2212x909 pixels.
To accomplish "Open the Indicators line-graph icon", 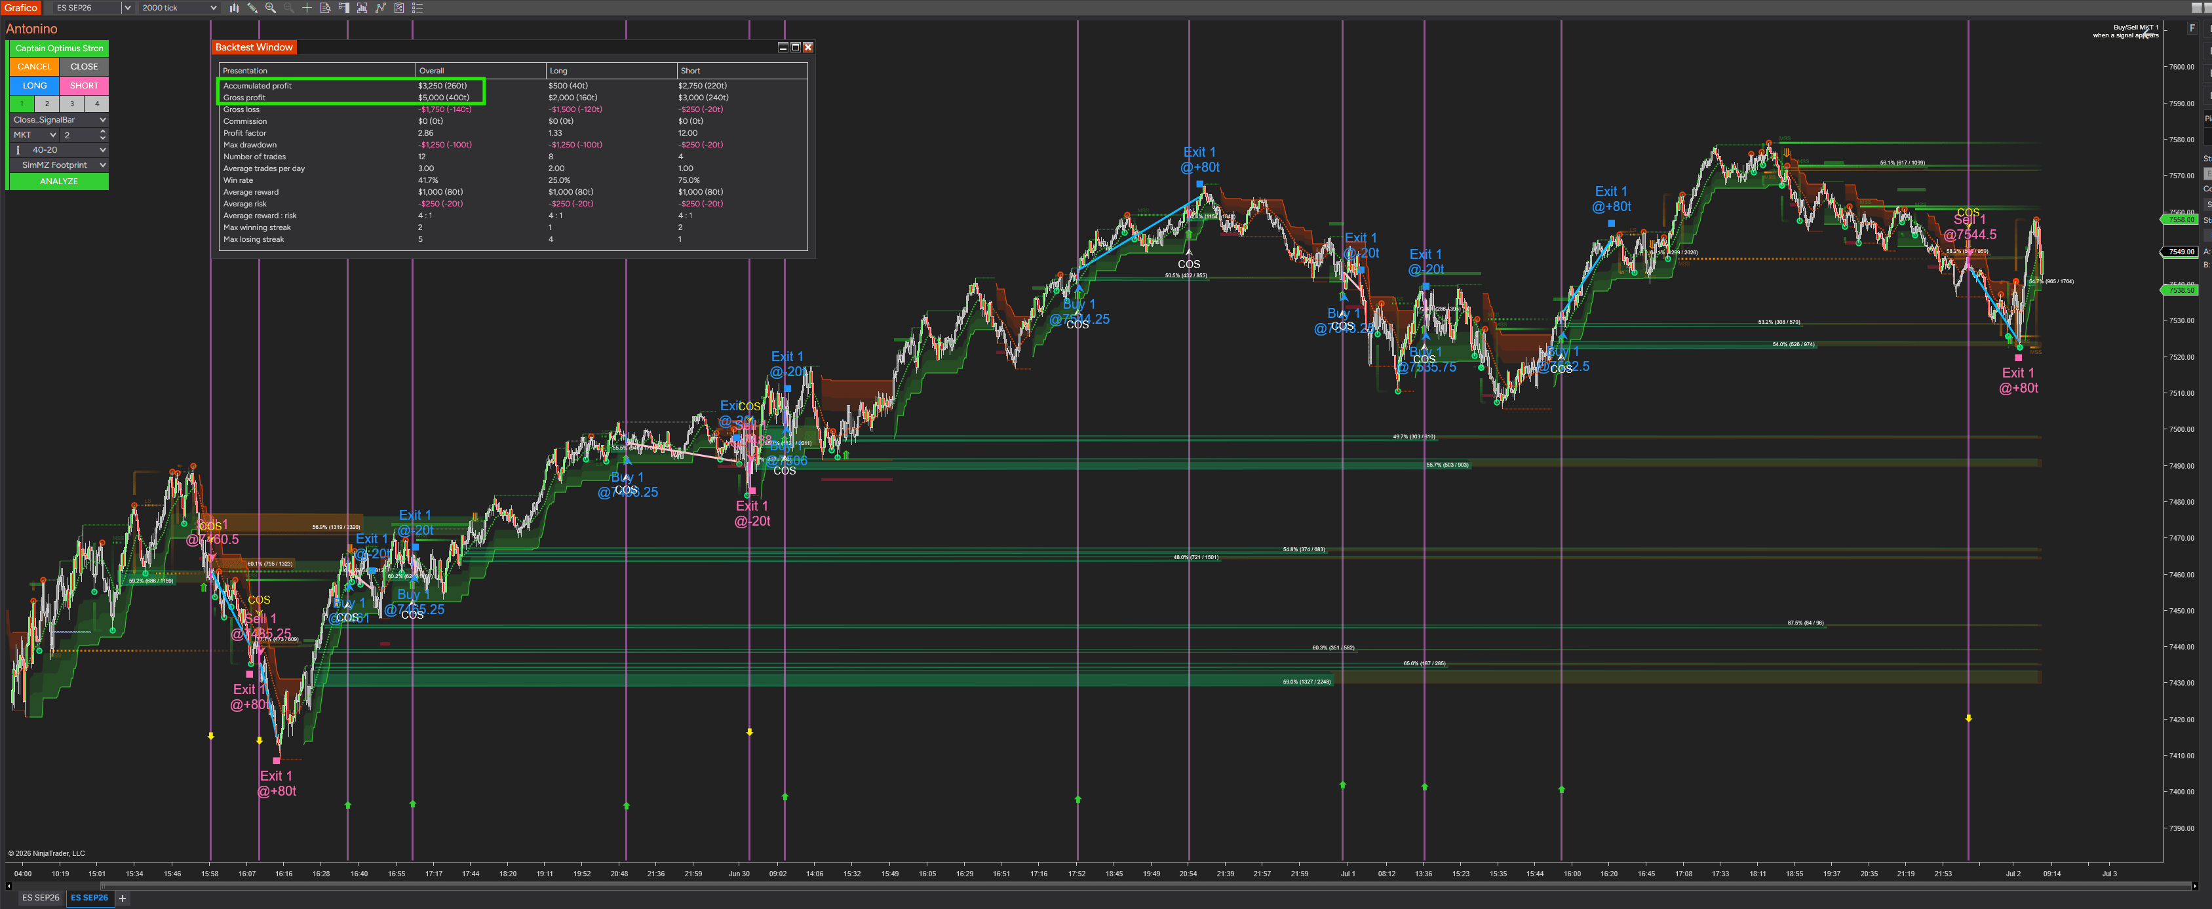I will tap(380, 8).
